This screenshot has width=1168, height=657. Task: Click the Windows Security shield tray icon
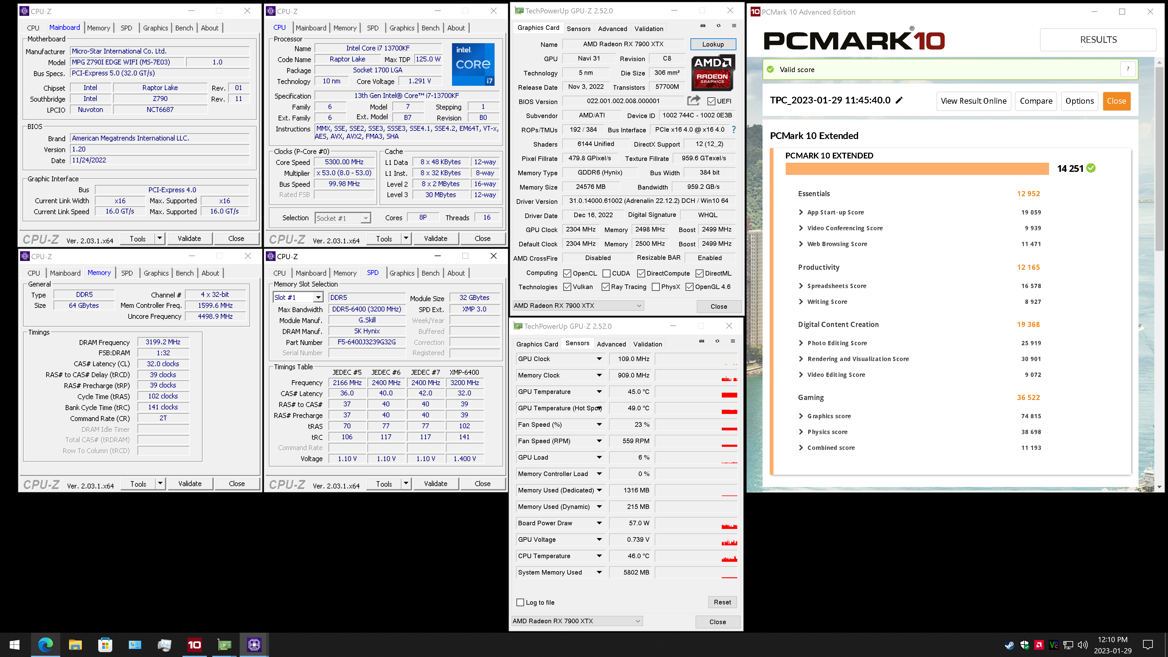[x=1024, y=645]
